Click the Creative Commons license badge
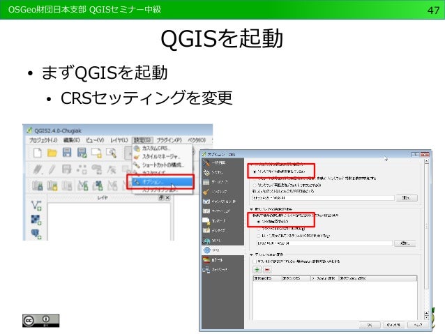 [41, 321]
